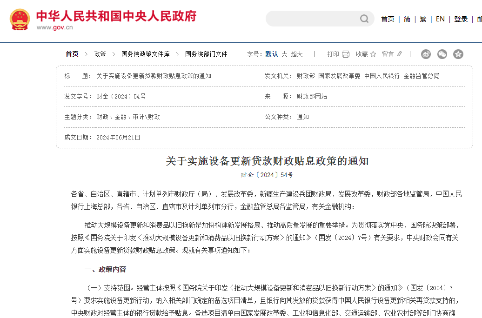Screen dimensions: 482x318
Task: Open 国务院政策文件库 breadcrumb
Action: point(145,54)
